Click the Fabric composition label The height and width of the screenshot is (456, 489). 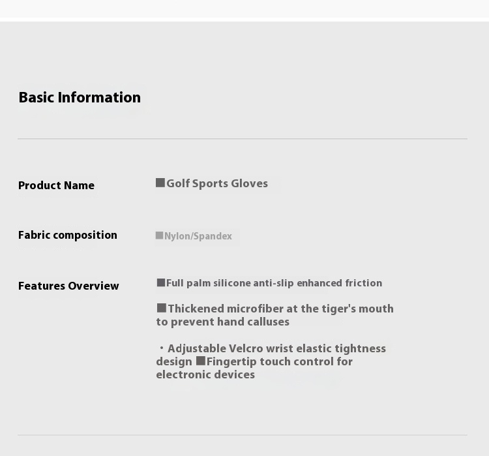point(68,235)
